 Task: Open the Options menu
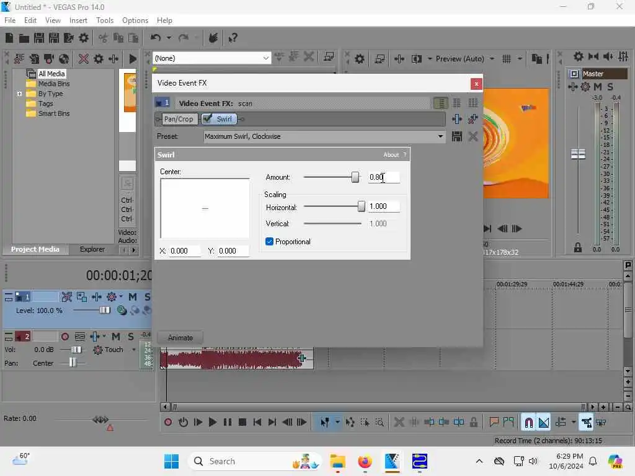pyautogui.click(x=135, y=20)
